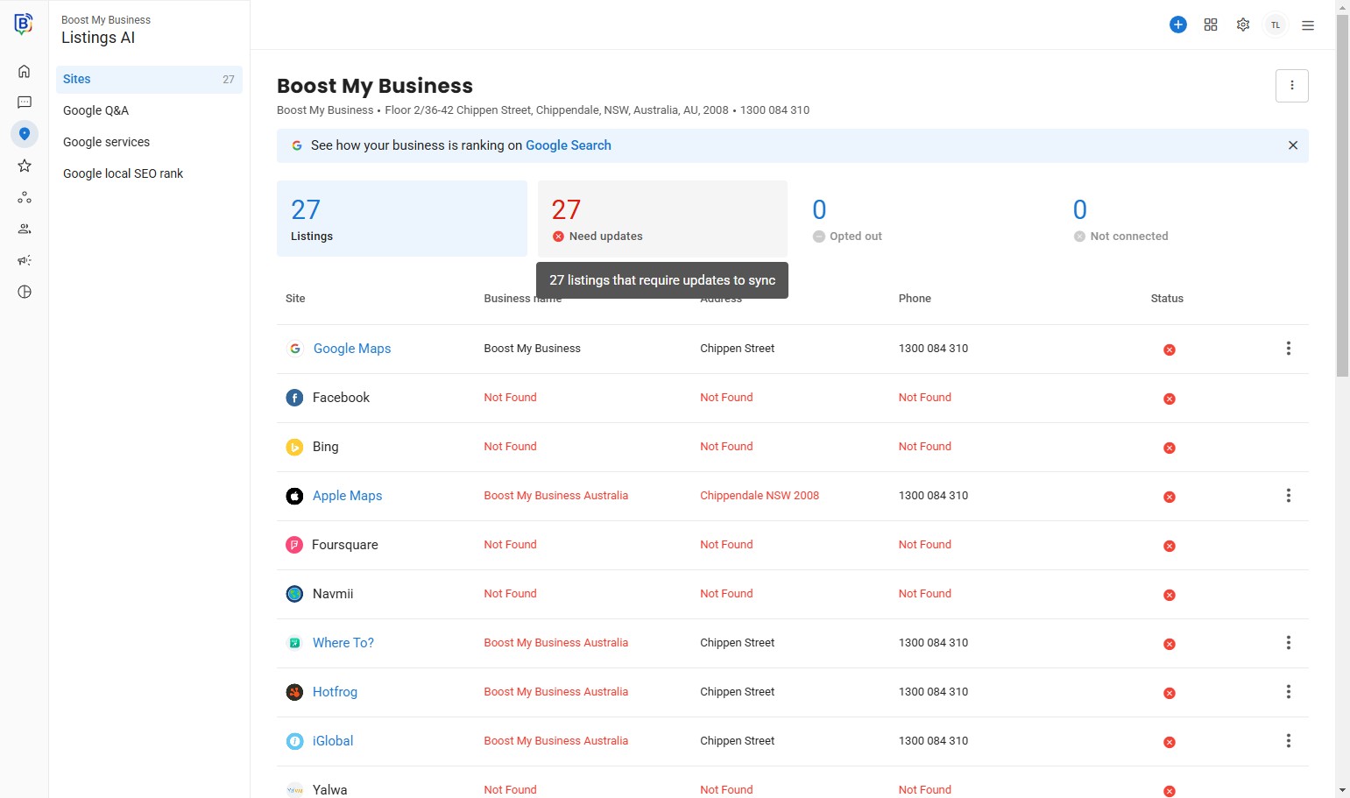Image resolution: width=1350 pixels, height=798 pixels.
Task: Filter by the Need updates card
Action: pyautogui.click(x=662, y=219)
